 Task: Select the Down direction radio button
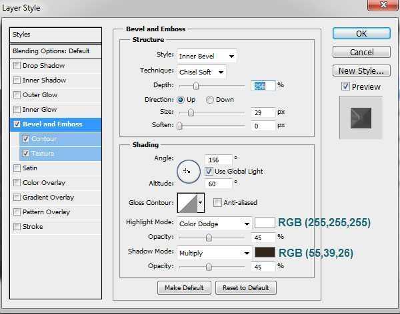210,100
